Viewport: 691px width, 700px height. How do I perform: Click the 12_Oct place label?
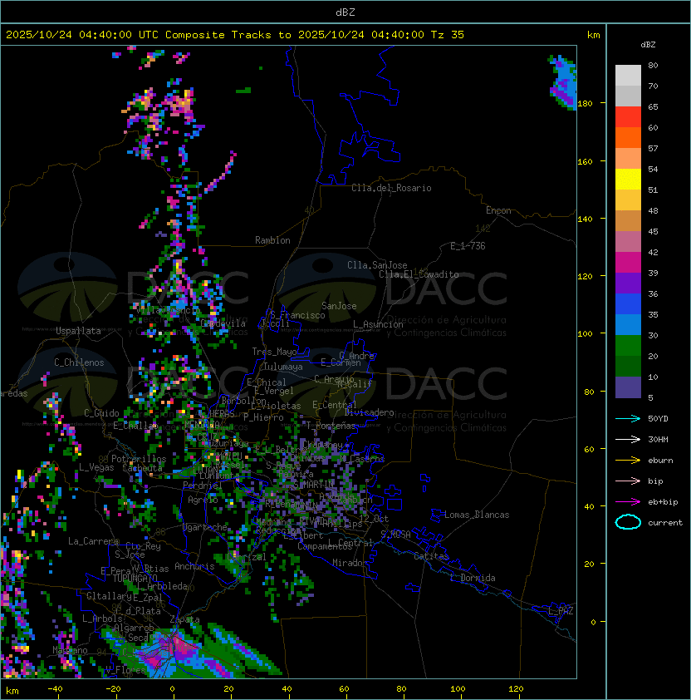[x=374, y=519]
